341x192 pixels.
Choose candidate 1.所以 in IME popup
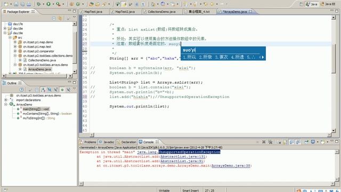tap(190, 57)
